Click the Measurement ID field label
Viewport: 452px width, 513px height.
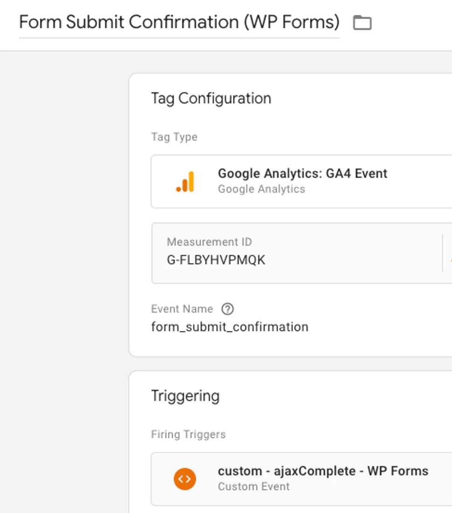(x=209, y=242)
